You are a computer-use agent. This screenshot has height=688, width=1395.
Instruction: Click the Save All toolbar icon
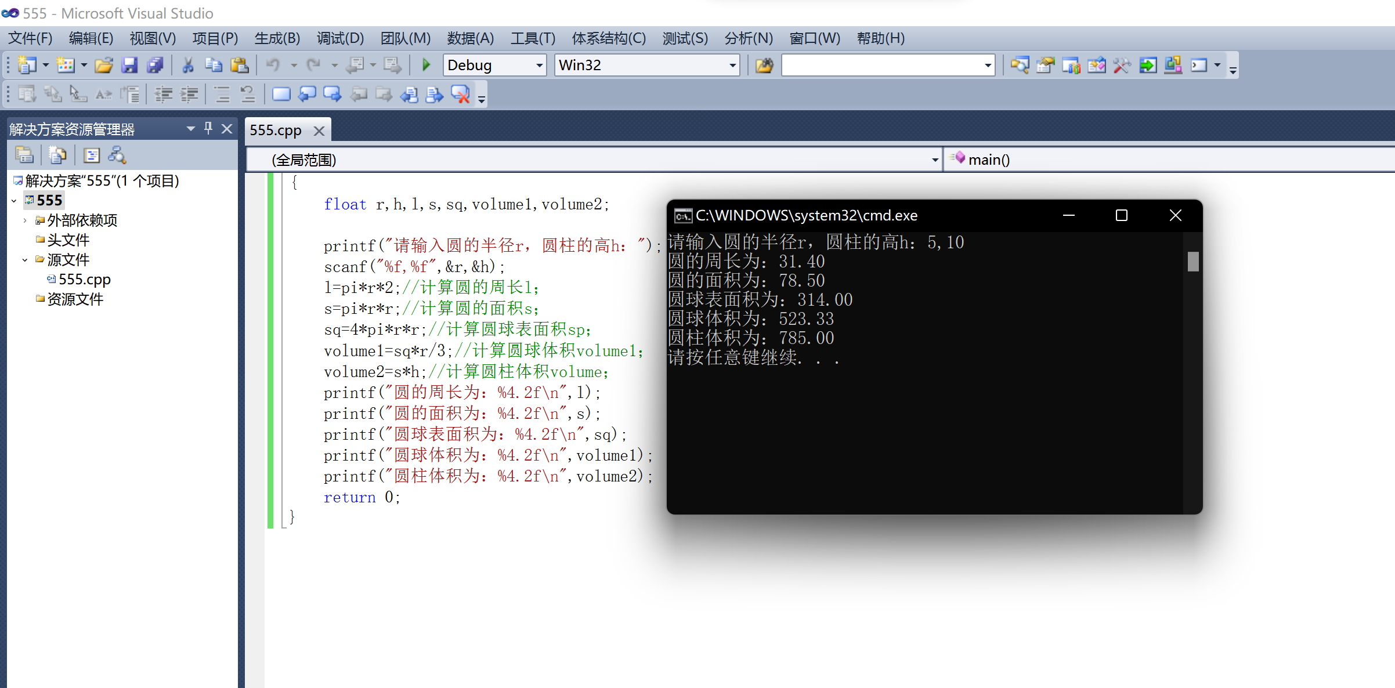point(155,65)
